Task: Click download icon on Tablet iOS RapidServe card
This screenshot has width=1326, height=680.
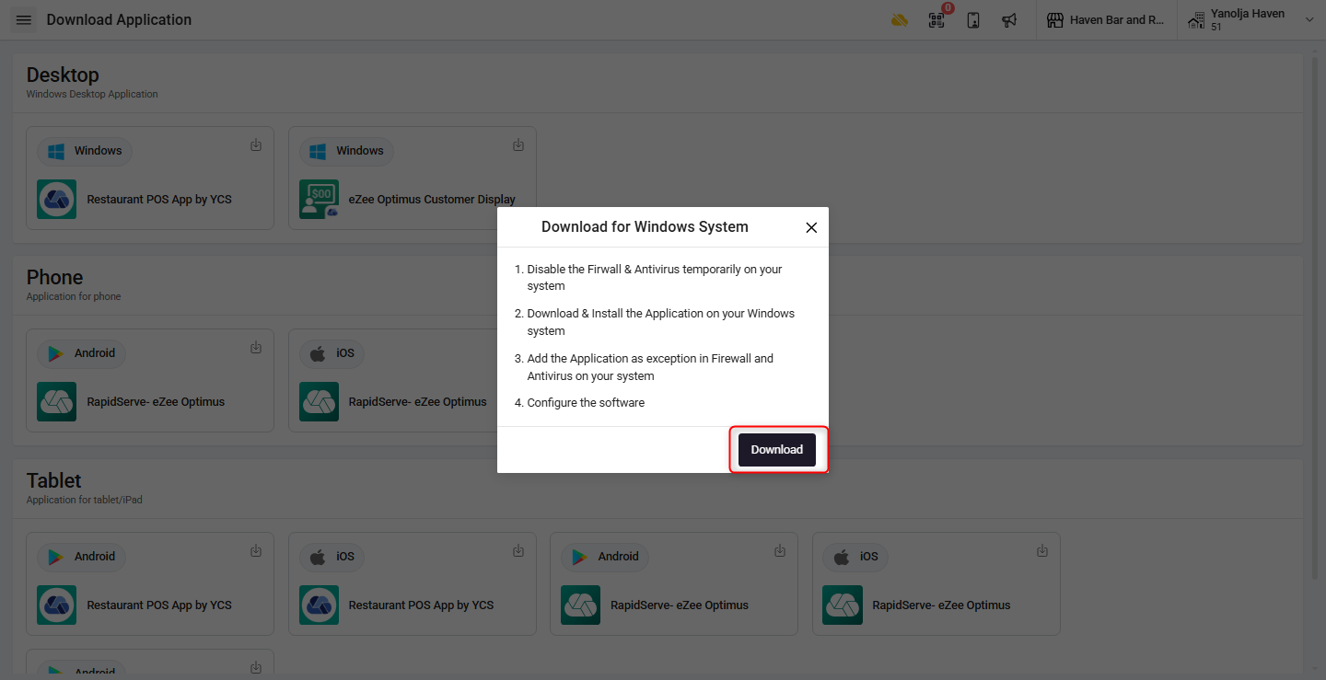Action: click(1042, 551)
